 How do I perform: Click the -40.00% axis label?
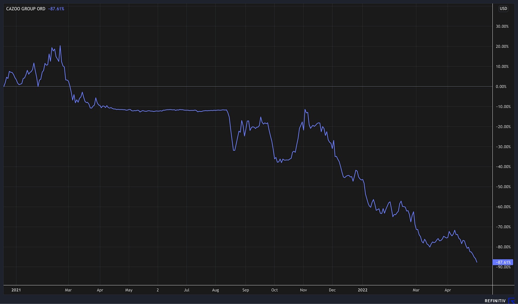click(x=503, y=167)
